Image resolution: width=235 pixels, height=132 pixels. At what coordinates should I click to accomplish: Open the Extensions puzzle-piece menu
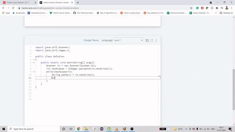click(x=217, y=8)
